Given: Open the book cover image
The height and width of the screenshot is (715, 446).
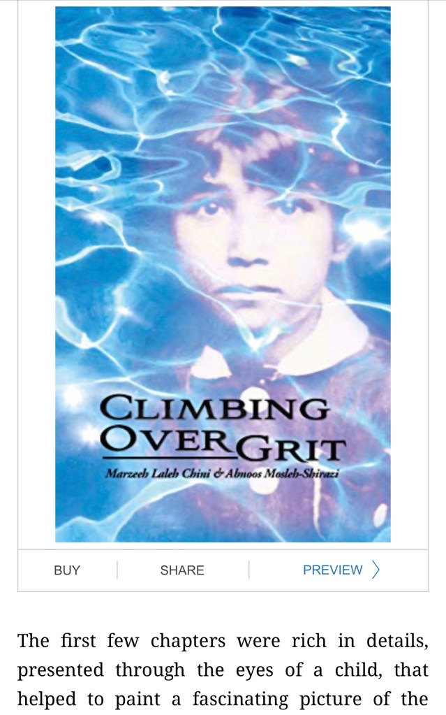Looking at the screenshot, I should (223, 271).
